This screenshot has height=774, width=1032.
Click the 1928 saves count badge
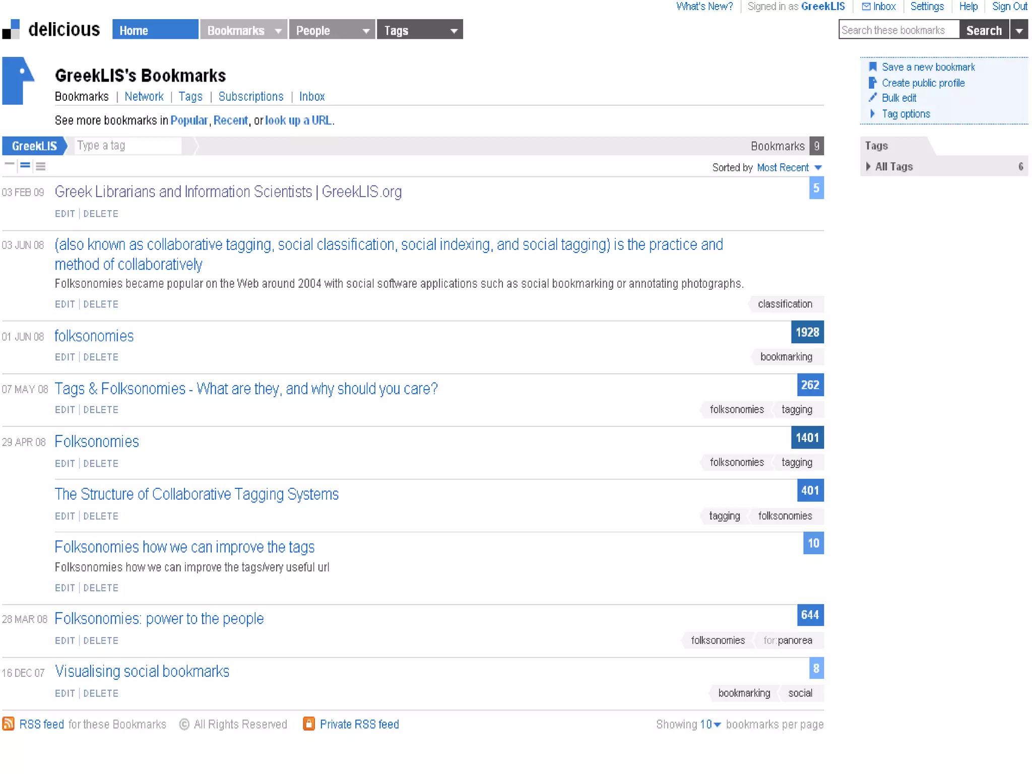[807, 332]
